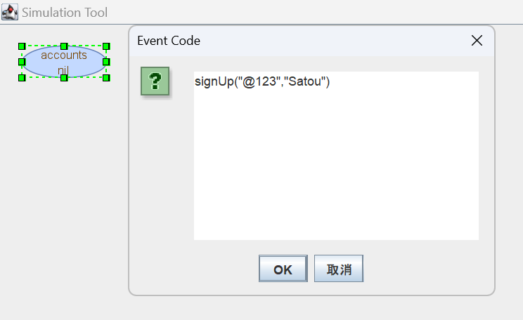Click the Java app icon in title bar
Screen dimensions: 523x320
point(10,13)
